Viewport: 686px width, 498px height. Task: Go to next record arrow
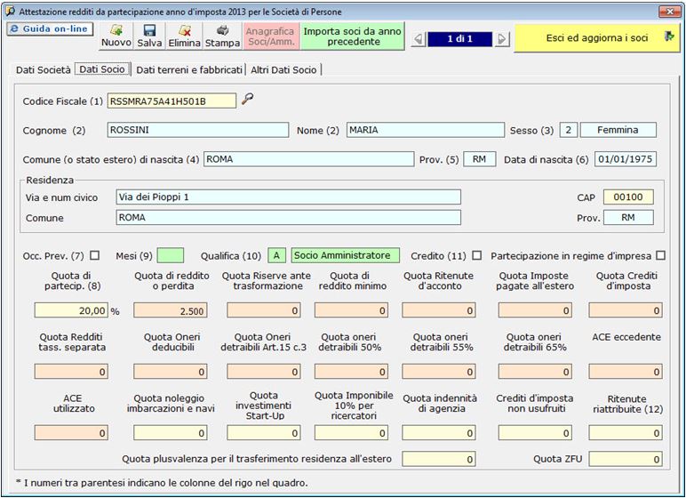pos(502,39)
